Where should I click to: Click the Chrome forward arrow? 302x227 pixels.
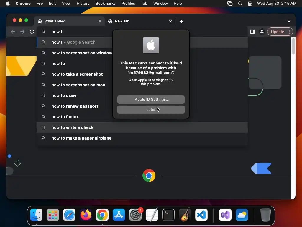[22, 32]
